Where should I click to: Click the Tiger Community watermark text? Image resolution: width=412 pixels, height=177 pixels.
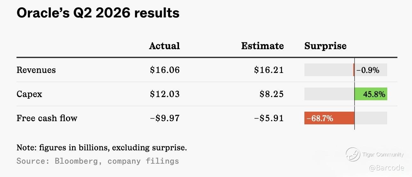coord(383,154)
